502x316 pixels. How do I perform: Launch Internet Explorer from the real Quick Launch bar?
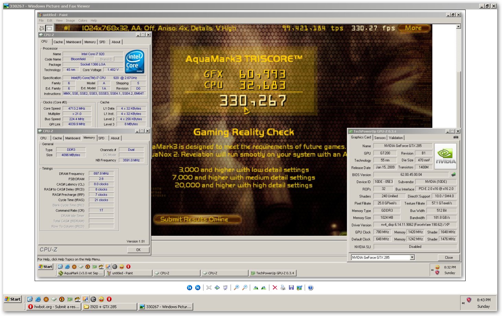[x=38, y=299]
